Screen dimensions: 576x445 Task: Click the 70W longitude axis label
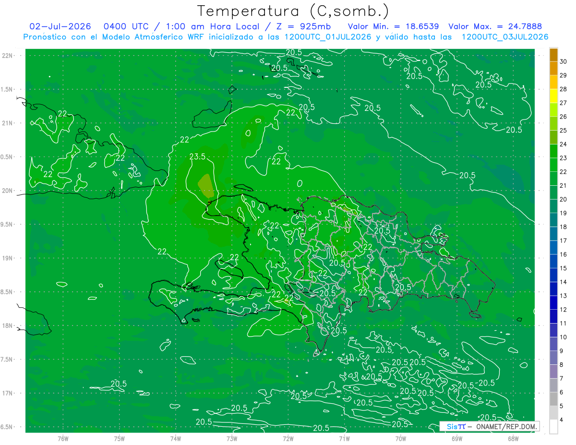pos(401,438)
